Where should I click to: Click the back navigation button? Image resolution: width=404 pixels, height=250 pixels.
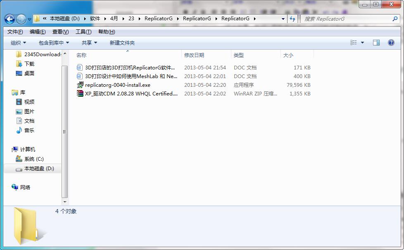coord(9,19)
